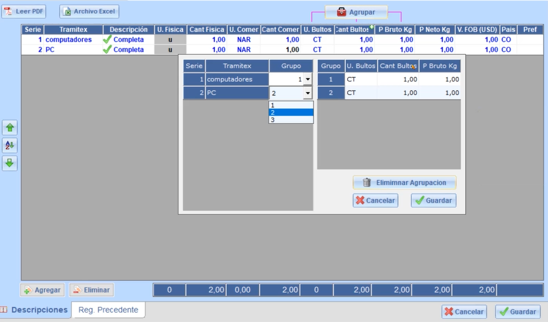Click the bottom-right Guardar button
Image resolution: width=548 pixels, height=322 pixels.
[517, 312]
